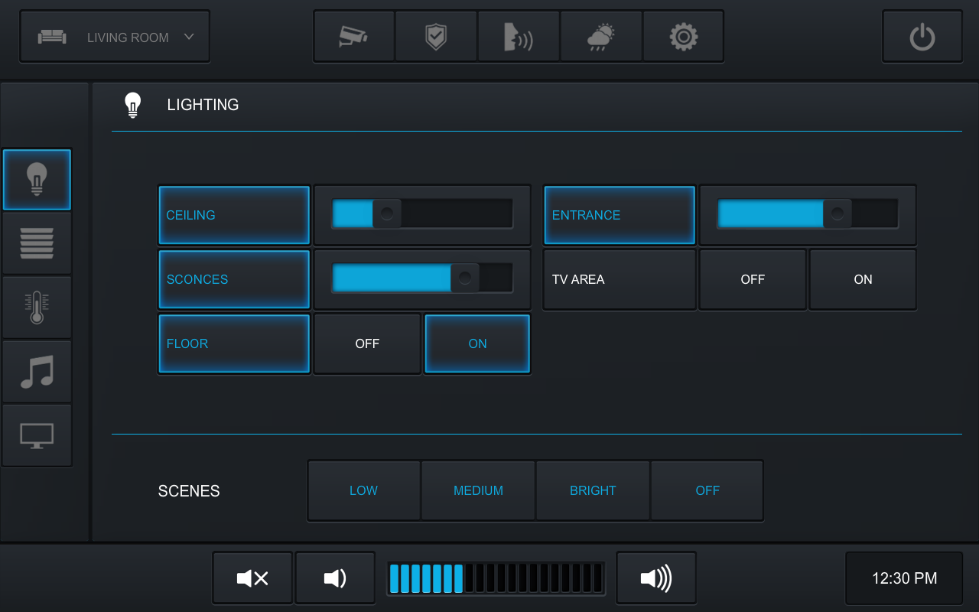Open the thermostat climate icon
Screen dimensions: 979x612
tap(37, 308)
